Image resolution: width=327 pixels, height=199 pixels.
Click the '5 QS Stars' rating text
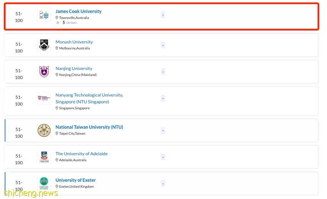pos(70,22)
